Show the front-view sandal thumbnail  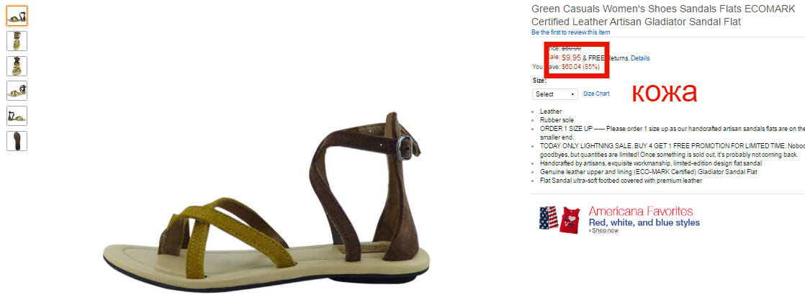(17, 66)
